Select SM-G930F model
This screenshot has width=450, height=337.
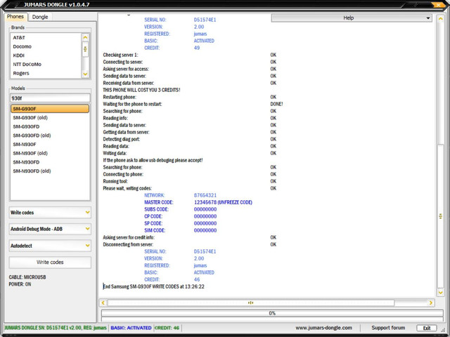50,109
